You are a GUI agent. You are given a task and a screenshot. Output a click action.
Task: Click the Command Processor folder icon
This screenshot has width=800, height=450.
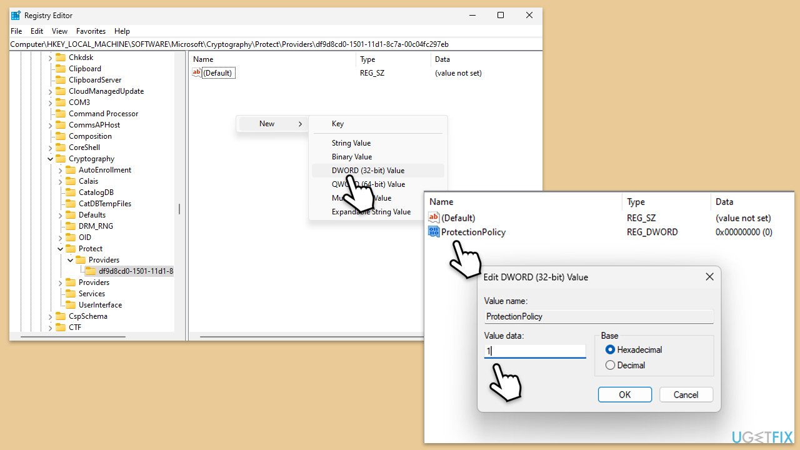(x=61, y=114)
